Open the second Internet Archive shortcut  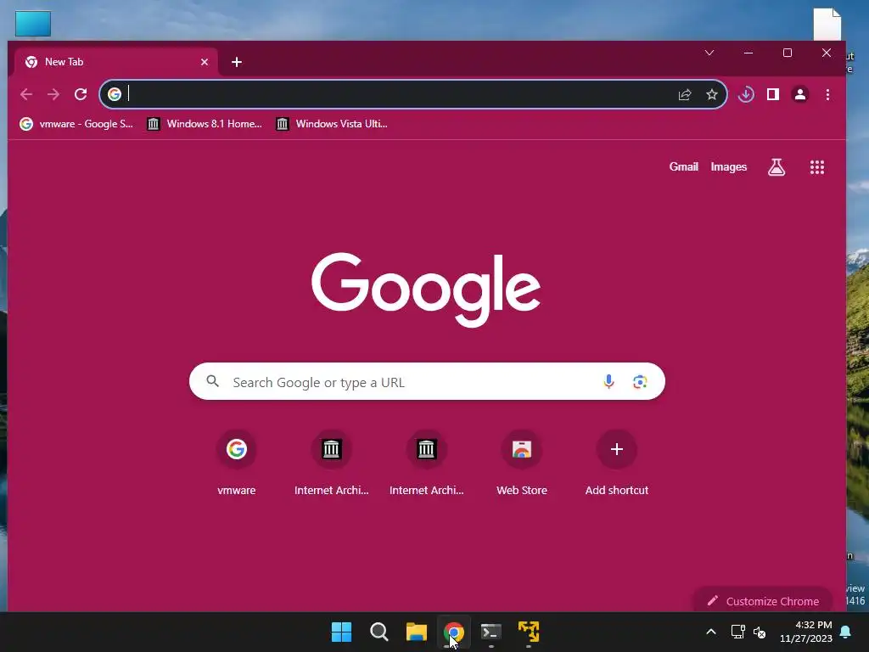coord(427,463)
